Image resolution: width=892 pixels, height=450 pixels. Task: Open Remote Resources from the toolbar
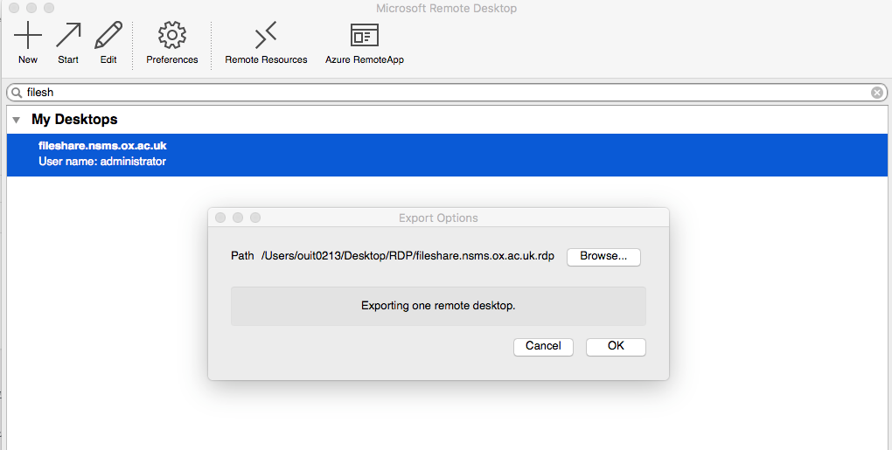tap(266, 36)
